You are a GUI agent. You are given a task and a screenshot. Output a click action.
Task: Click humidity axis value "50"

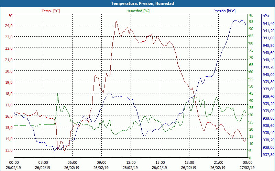click(251, 86)
